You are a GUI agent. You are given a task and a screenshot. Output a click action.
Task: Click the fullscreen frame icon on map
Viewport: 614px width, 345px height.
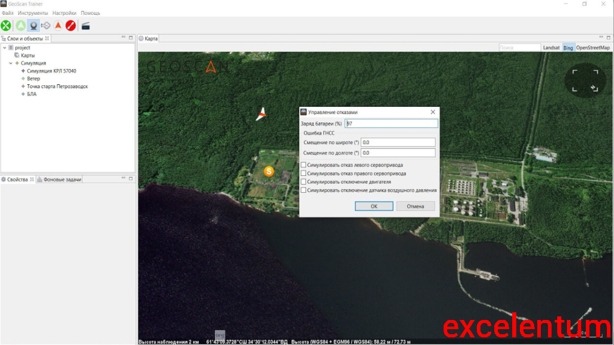[x=585, y=81]
